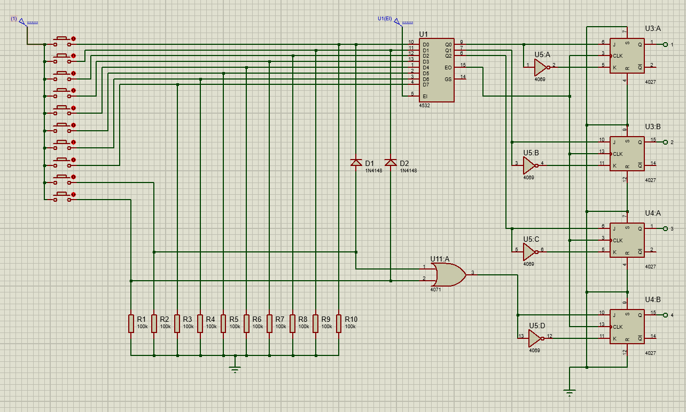Click the R1 reference label
Image resolution: width=686 pixels, height=412 pixels.
click(142, 319)
